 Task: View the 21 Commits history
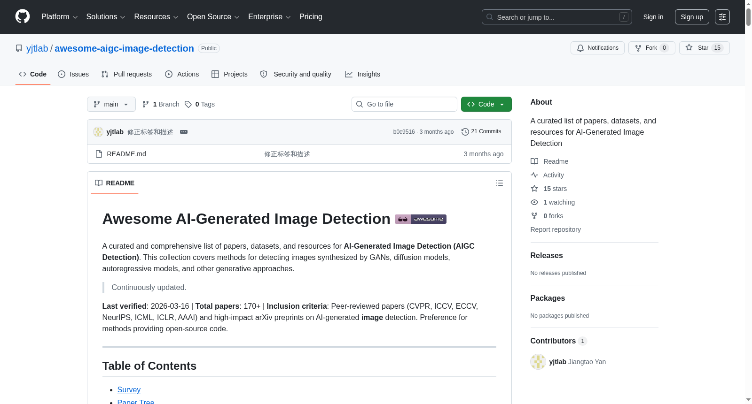click(481, 131)
